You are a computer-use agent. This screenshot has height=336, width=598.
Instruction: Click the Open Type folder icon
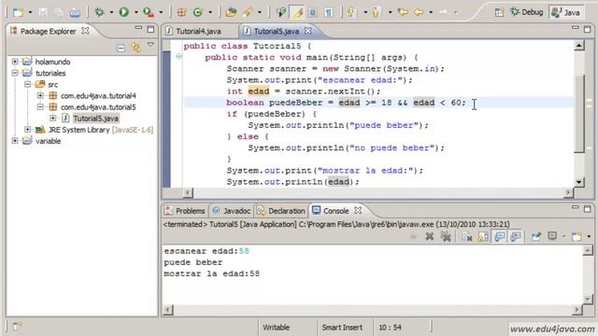231,12
